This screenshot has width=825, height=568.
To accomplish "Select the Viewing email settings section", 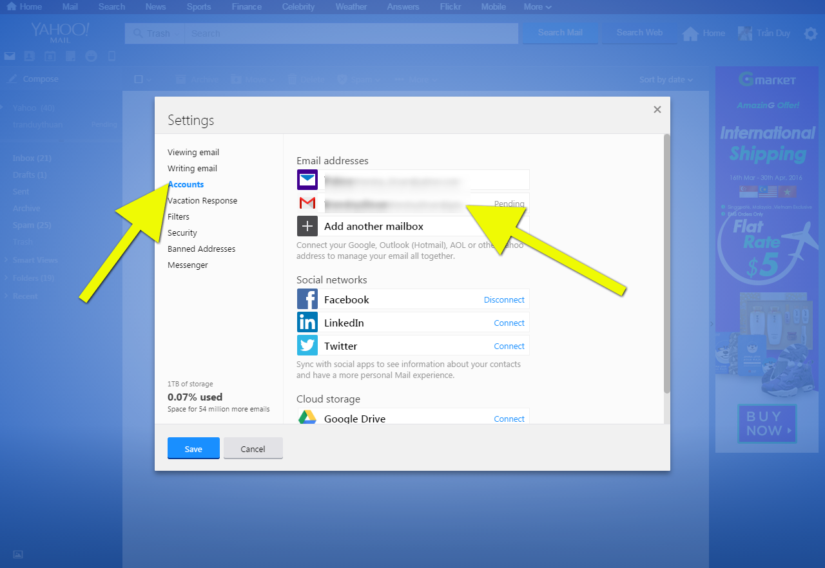I will [x=193, y=153].
